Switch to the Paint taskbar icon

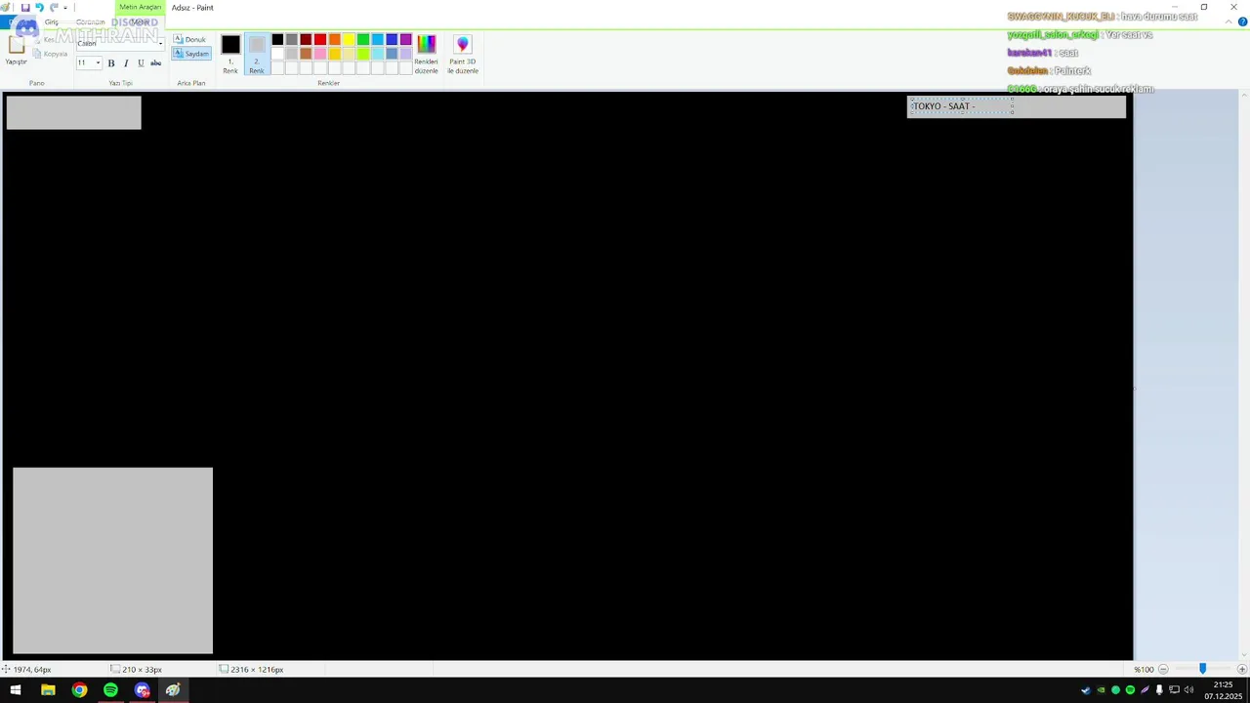173,690
